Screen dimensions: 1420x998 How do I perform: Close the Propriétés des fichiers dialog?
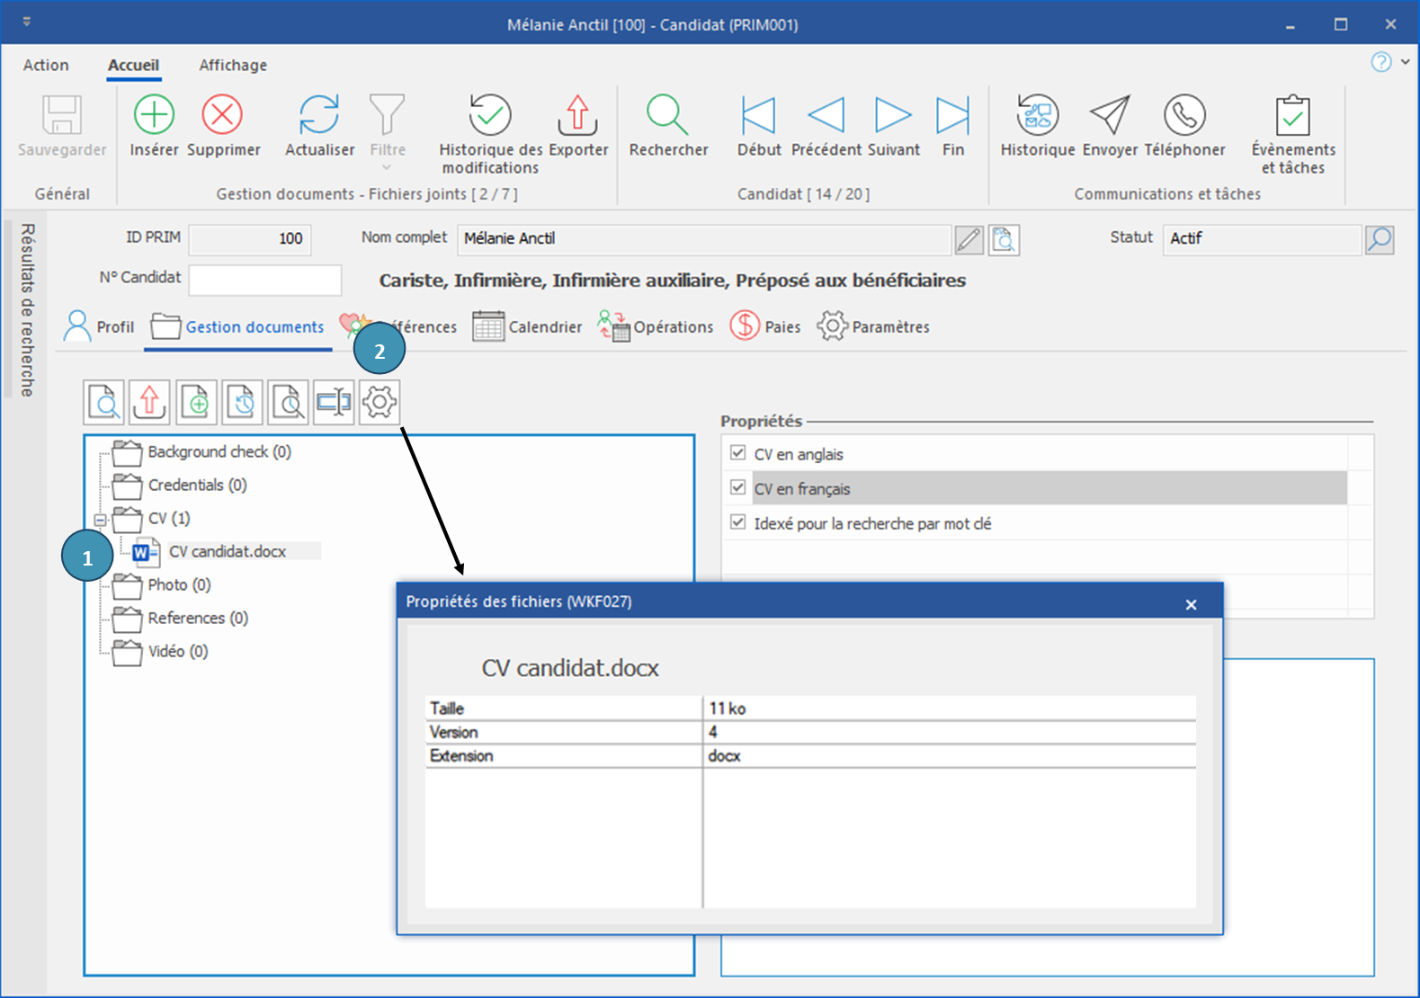pos(1191,604)
